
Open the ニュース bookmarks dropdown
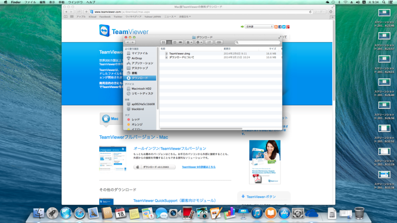coord(170,17)
